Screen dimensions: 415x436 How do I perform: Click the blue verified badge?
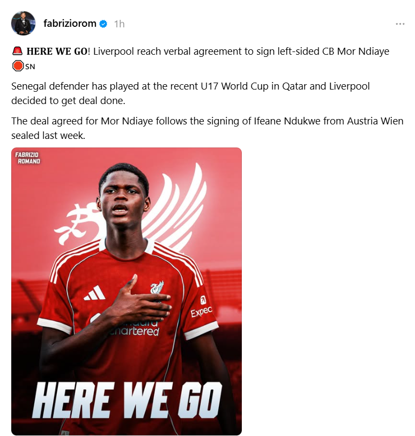(x=103, y=24)
